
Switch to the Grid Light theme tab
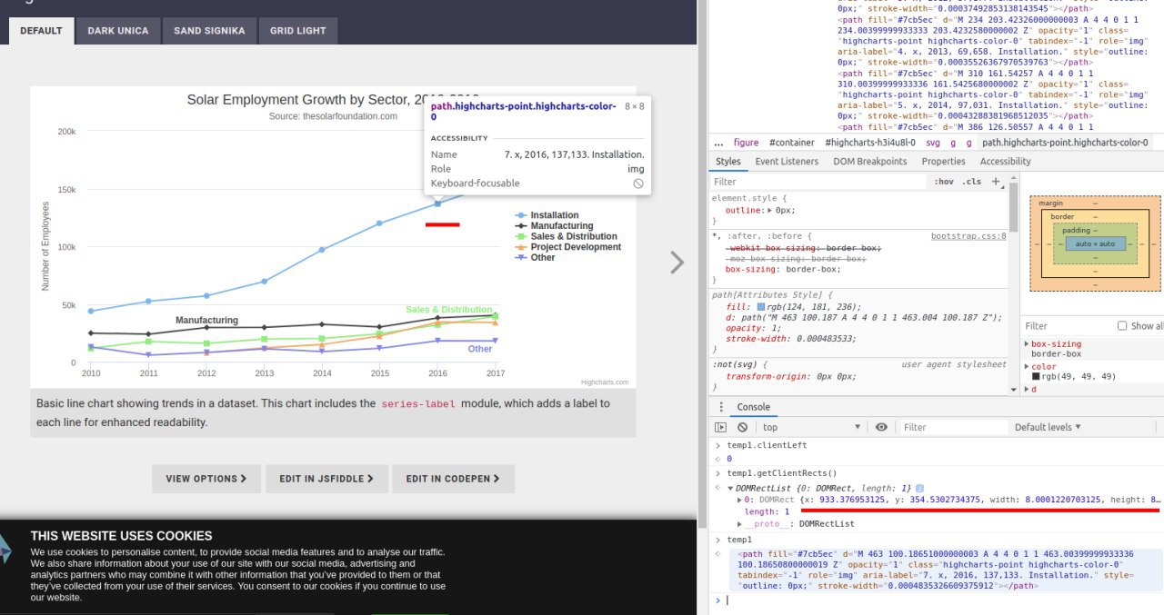coord(298,31)
